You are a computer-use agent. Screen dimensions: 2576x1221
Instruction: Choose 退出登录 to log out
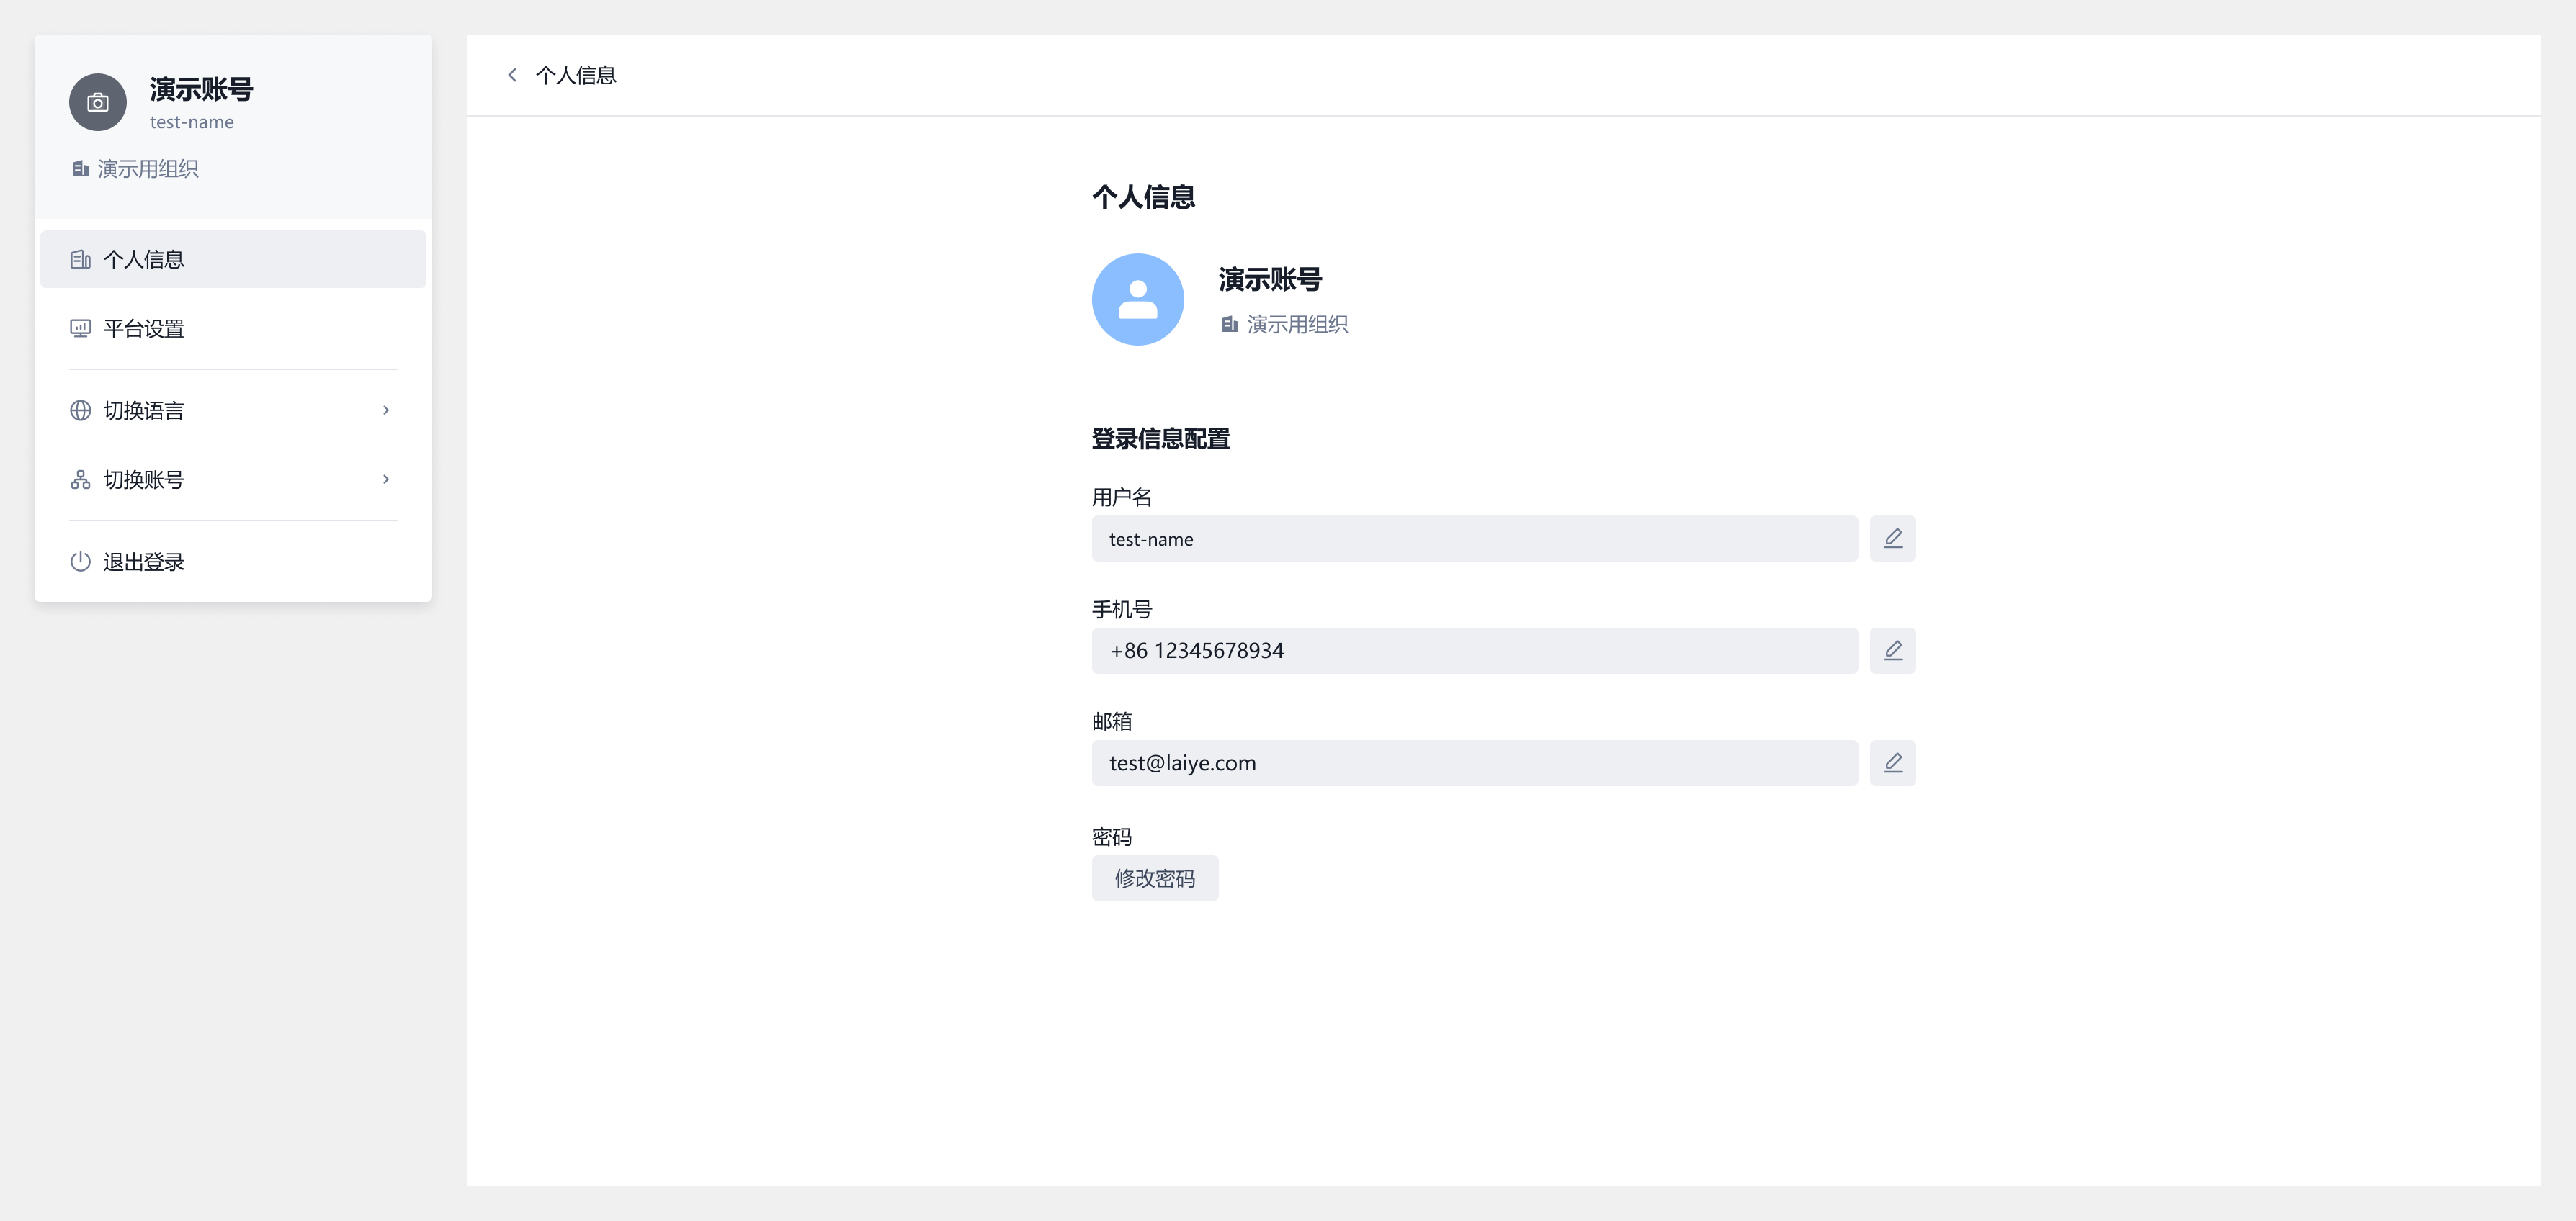233,562
